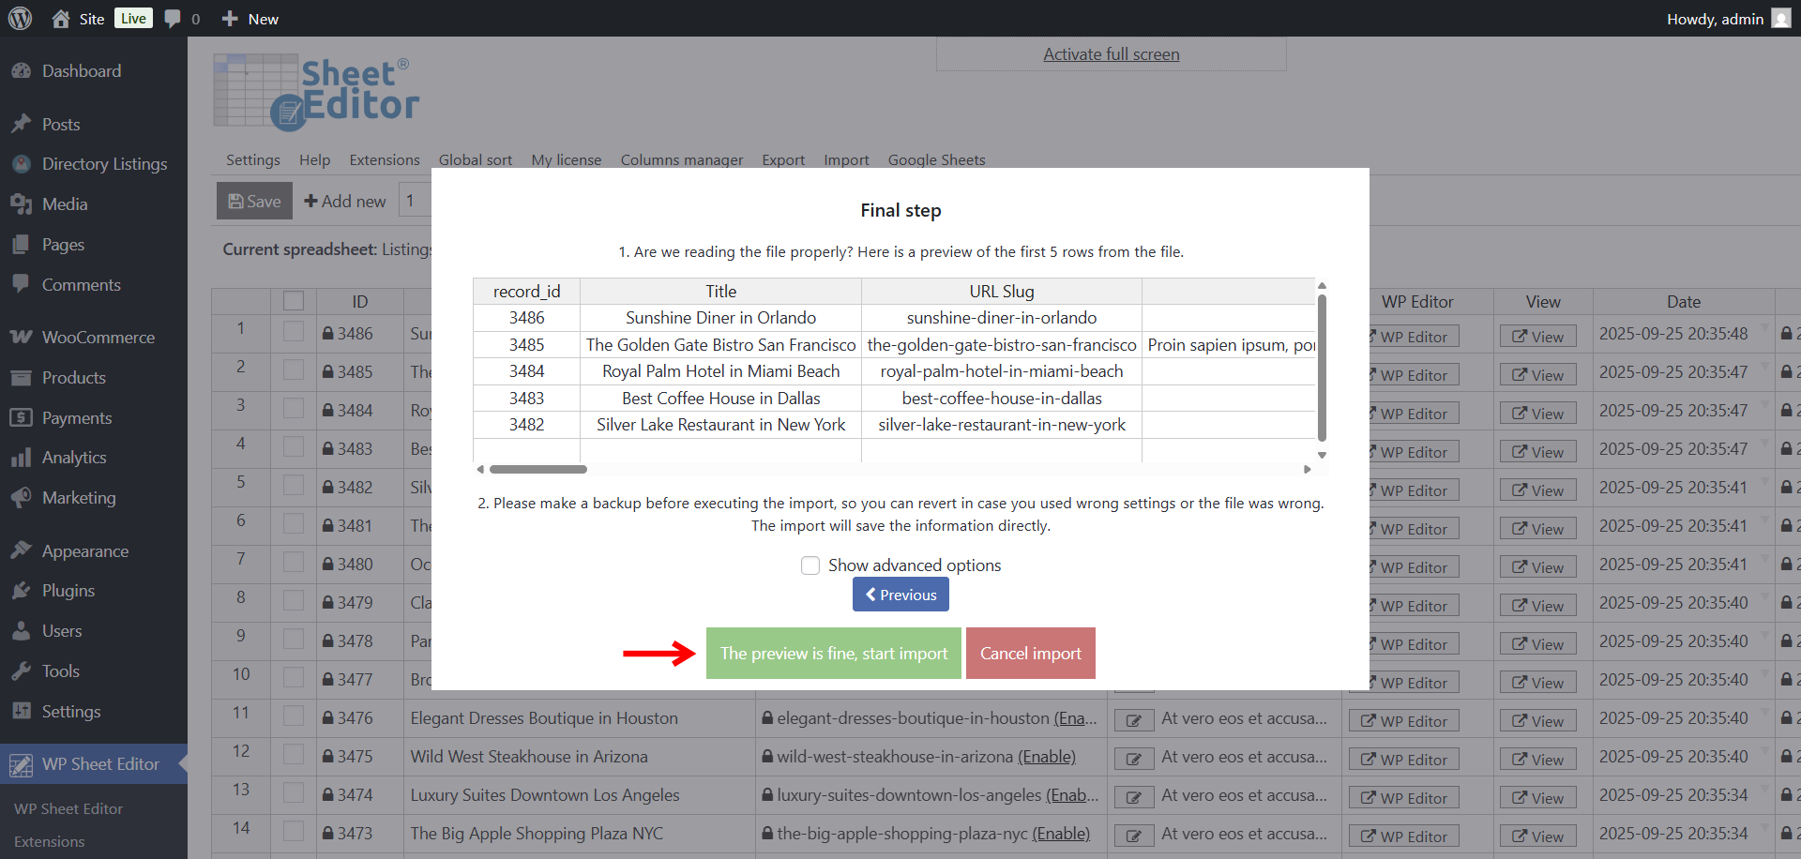Open the WordPress logo menu
Screen dimensions: 1801x859
pyautogui.click(x=20, y=18)
